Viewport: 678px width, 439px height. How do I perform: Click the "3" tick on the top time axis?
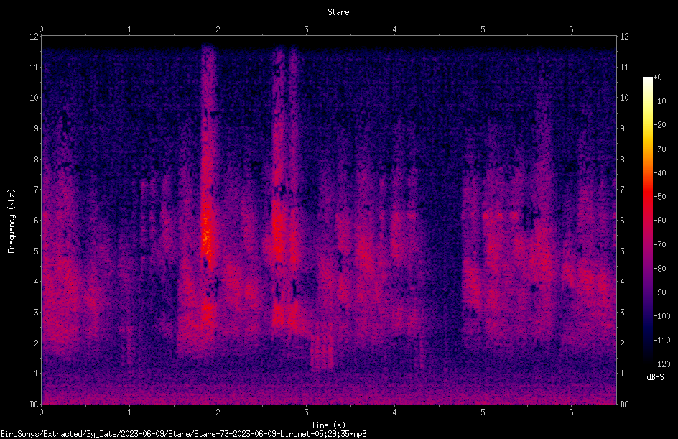click(306, 29)
